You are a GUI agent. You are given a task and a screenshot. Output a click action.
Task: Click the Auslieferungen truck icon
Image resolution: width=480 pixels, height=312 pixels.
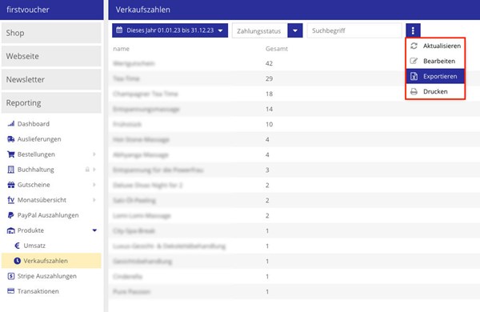tap(11, 139)
